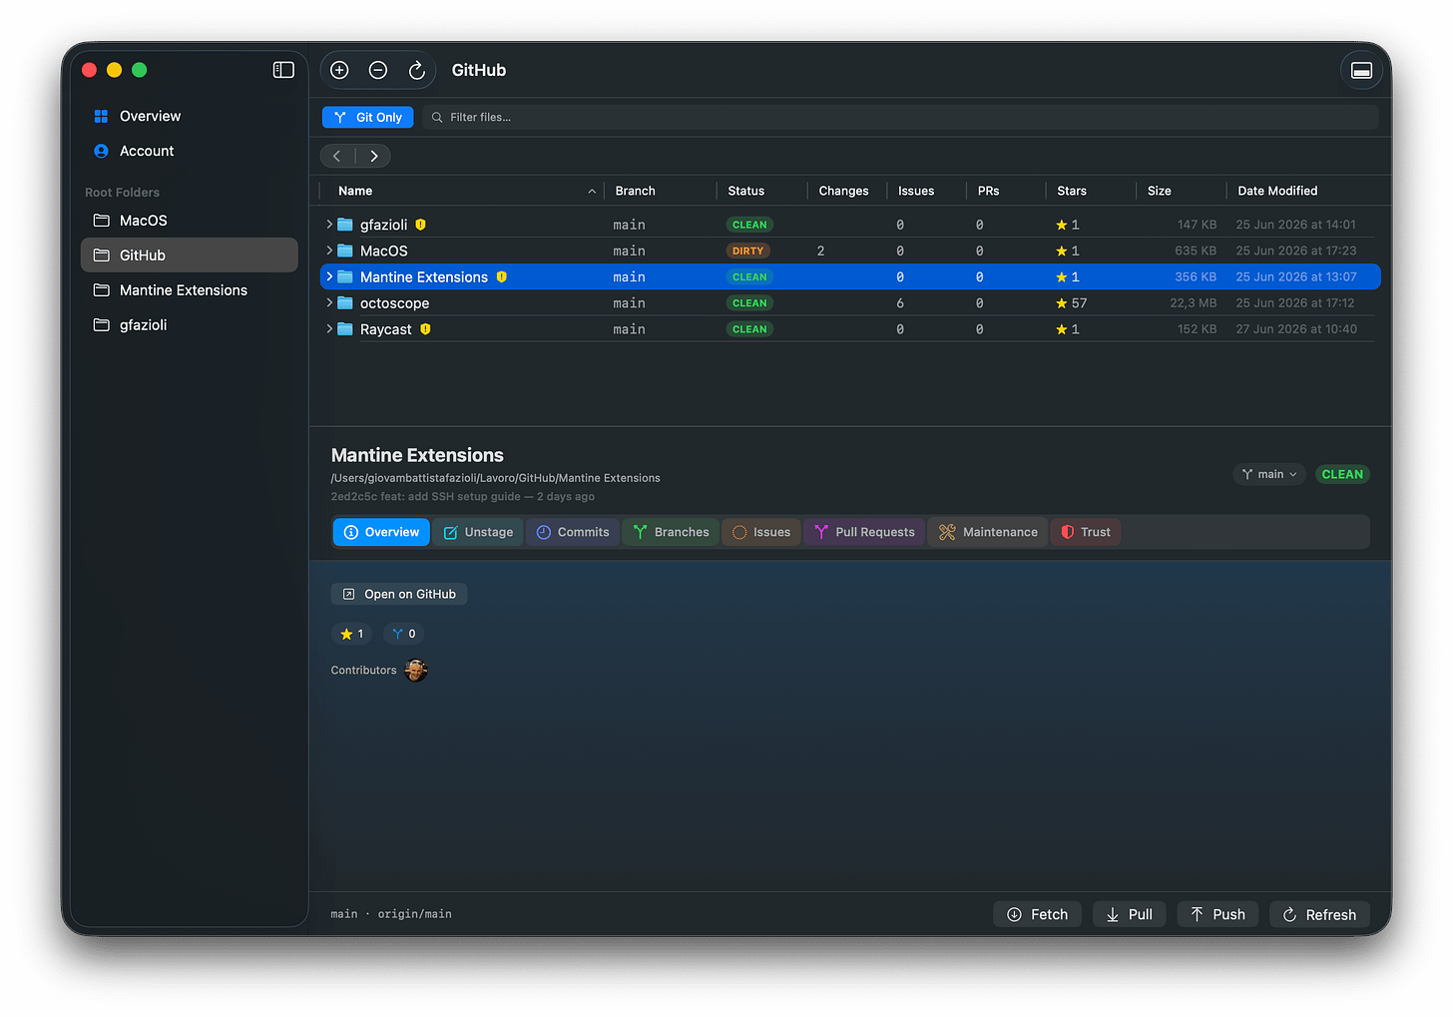
Task: Click '27 Jun 2026 at 10:40' date cell
Action: 1296,328
